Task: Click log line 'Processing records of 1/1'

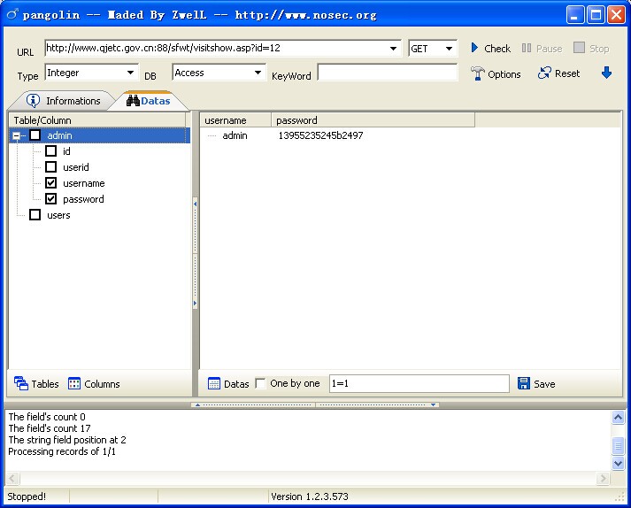Action: (62, 451)
